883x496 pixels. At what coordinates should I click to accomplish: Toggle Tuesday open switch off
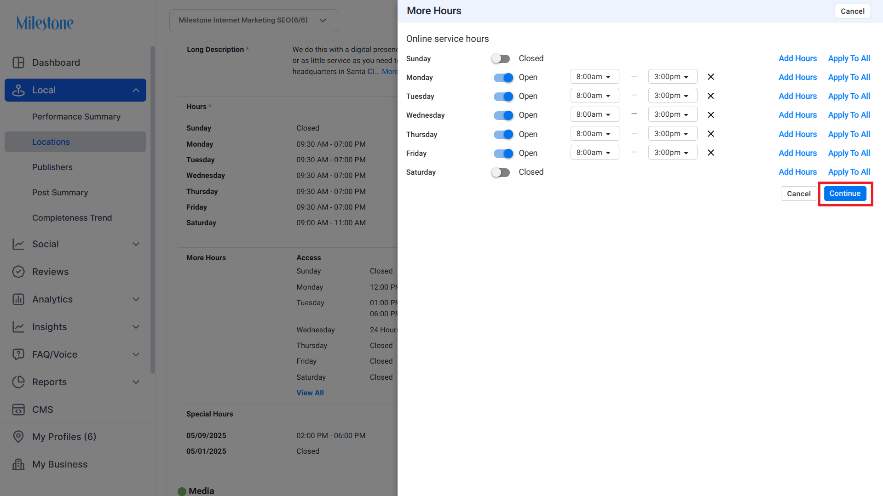point(503,97)
